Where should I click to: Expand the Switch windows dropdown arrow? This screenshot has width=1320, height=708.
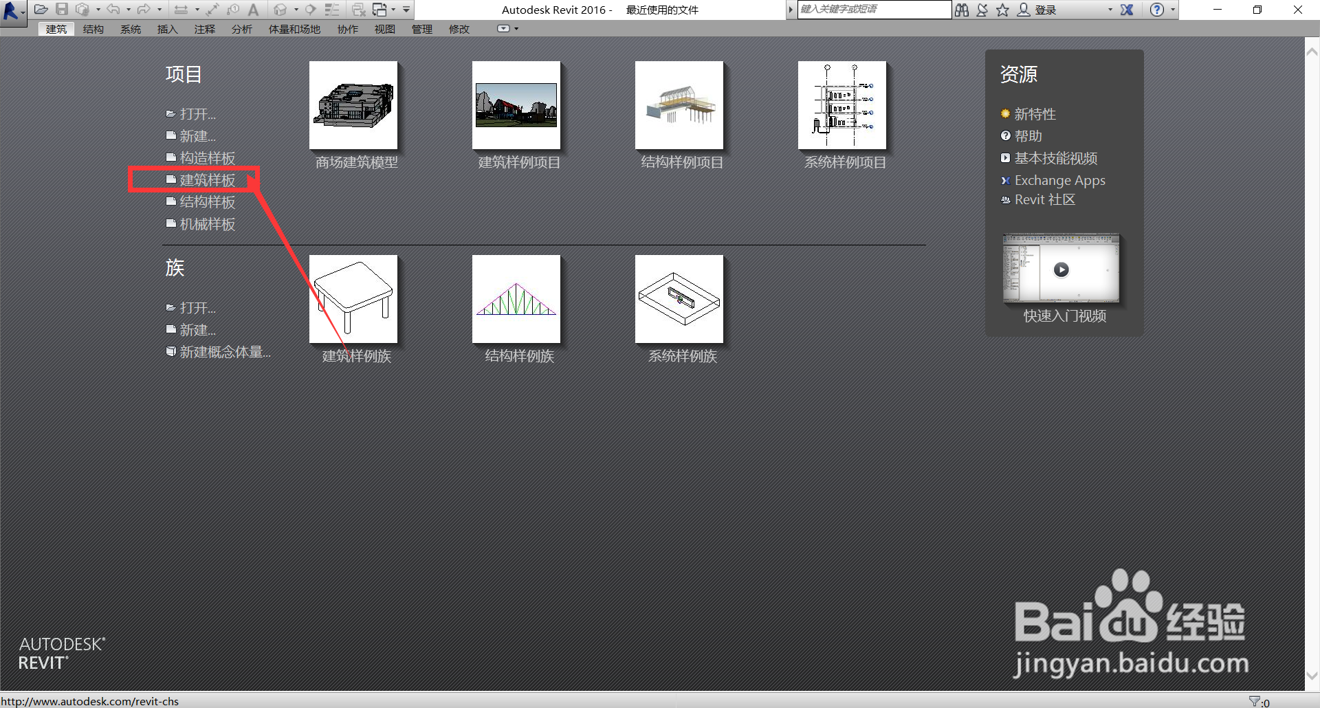tap(393, 10)
